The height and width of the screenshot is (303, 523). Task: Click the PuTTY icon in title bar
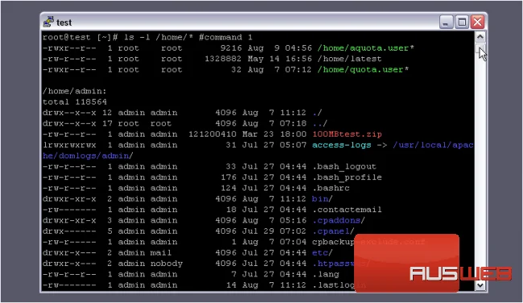point(48,22)
